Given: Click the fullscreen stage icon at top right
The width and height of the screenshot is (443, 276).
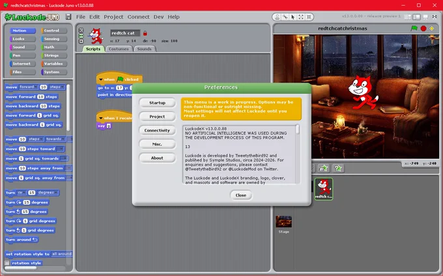Looking at the screenshot, I should point(435,17).
